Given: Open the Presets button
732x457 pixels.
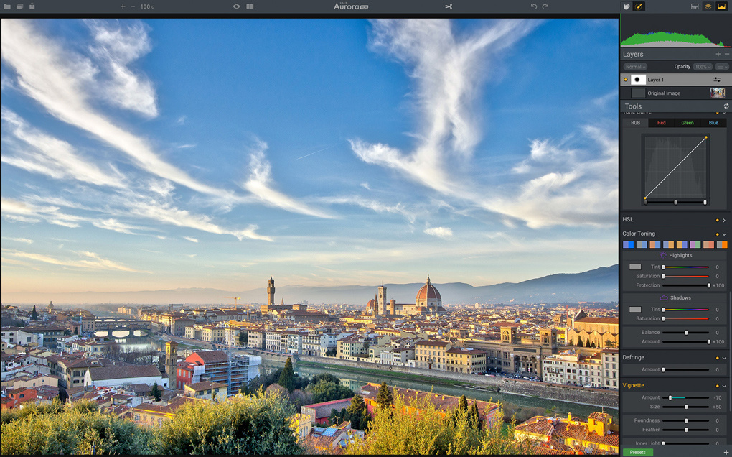Looking at the screenshot, I should point(638,452).
